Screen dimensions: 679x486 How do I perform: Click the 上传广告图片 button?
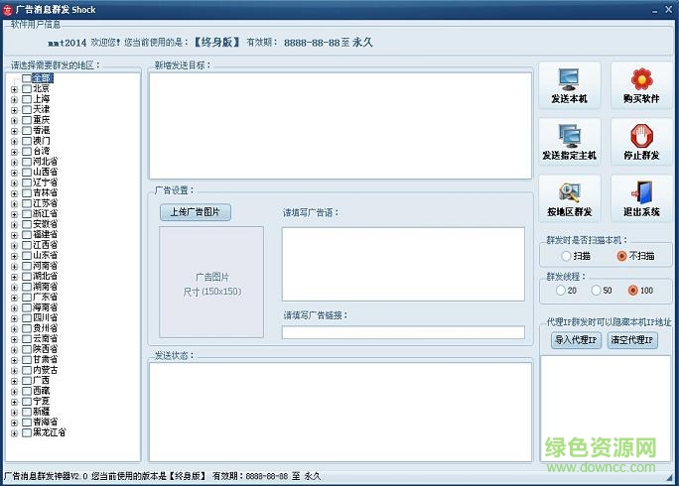point(196,212)
